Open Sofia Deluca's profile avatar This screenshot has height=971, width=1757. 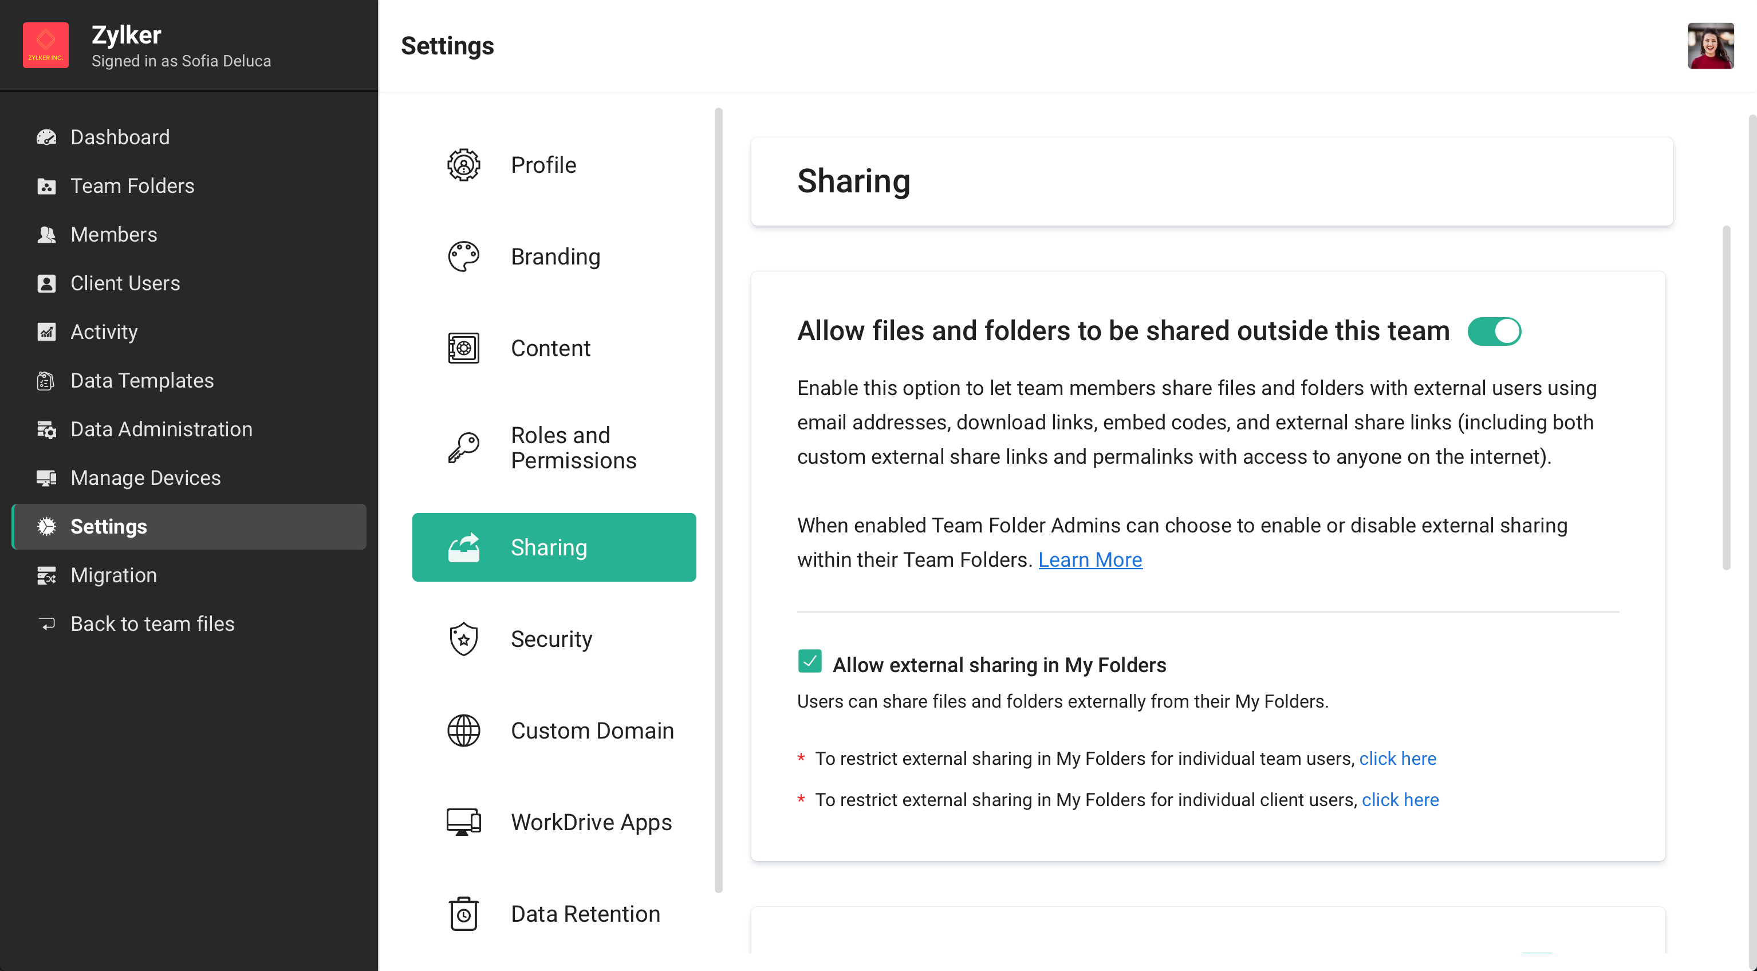point(1710,46)
